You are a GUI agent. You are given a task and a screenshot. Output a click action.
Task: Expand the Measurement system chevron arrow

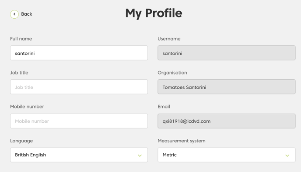point(287,155)
